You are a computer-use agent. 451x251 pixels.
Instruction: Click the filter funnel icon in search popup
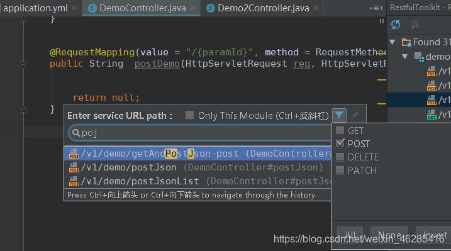click(x=339, y=116)
